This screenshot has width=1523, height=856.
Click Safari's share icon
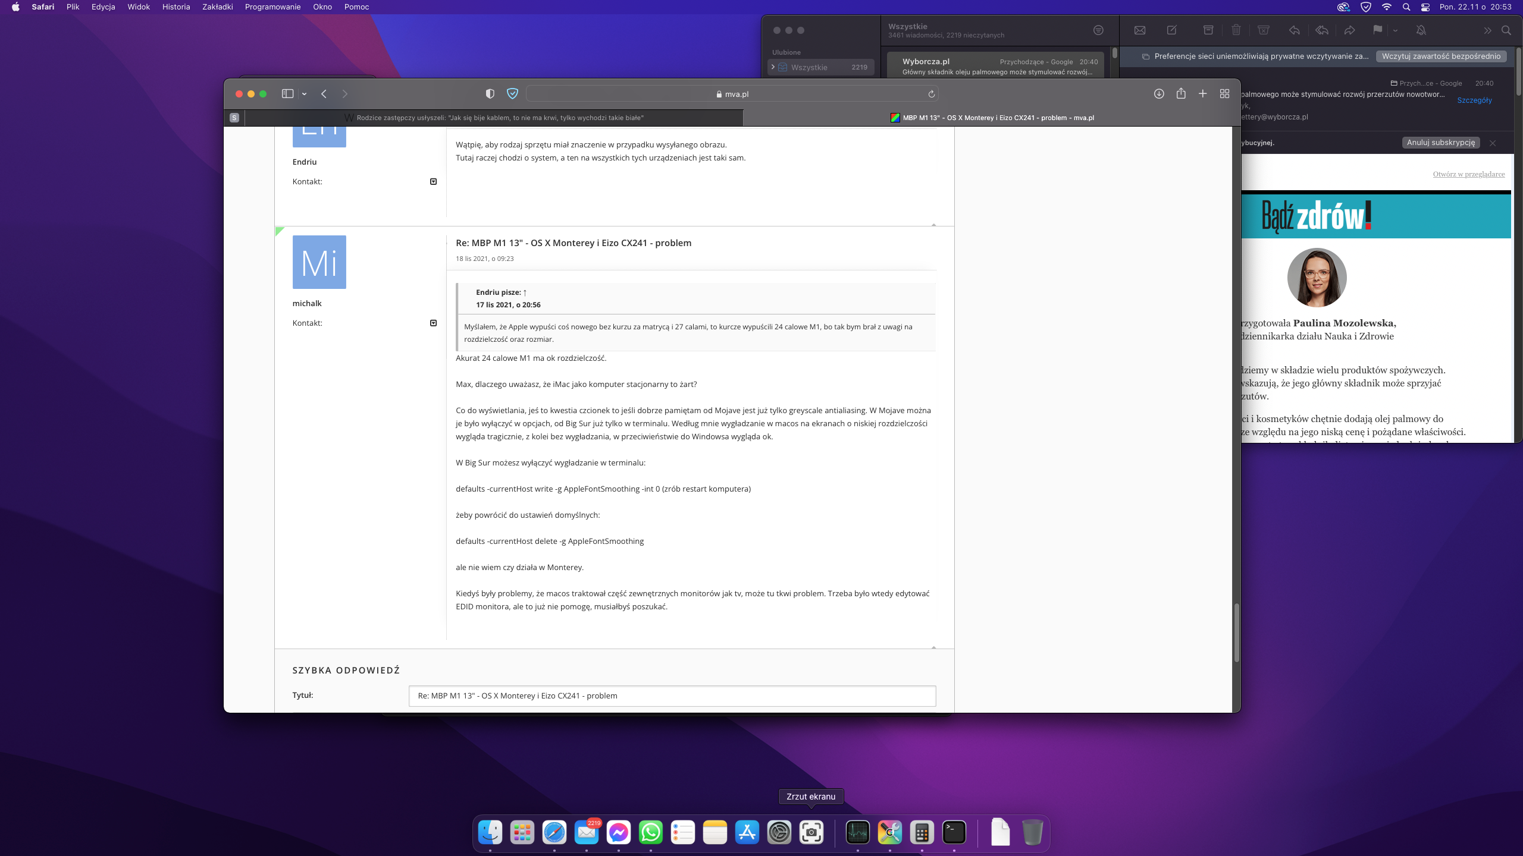(x=1181, y=94)
